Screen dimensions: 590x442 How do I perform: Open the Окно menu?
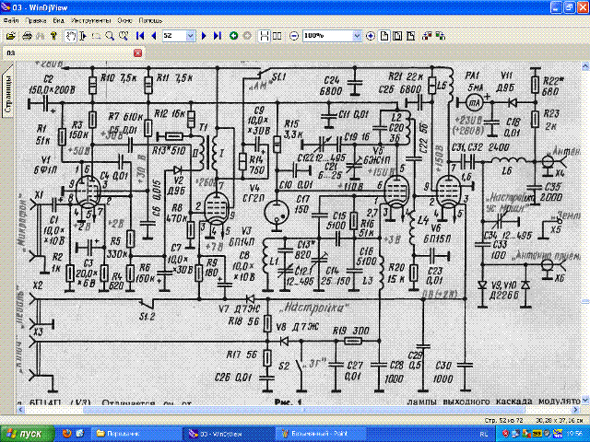pos(124,20)
